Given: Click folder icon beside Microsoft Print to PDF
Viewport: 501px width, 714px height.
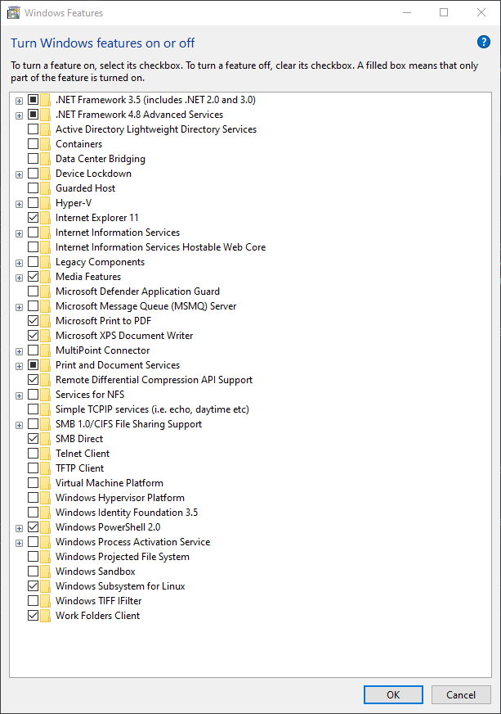Looking at the screenshot, I should pyautogui.click(x=45, y=321).
